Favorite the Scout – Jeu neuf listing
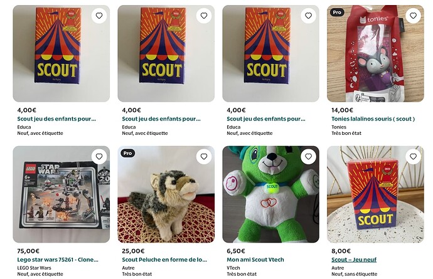 point(412,156)
